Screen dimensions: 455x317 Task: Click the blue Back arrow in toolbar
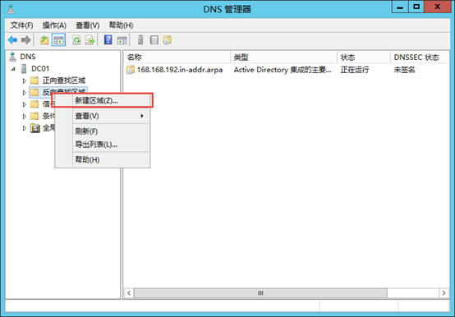pyautogui.click(x=12, y=40)
